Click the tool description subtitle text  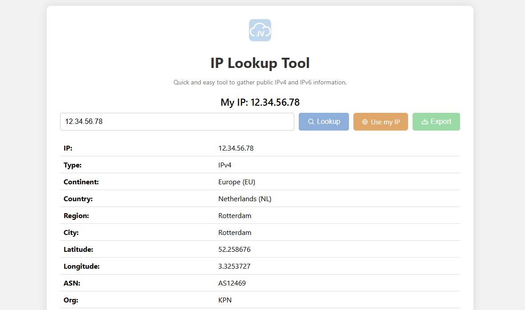coord(260,82)
